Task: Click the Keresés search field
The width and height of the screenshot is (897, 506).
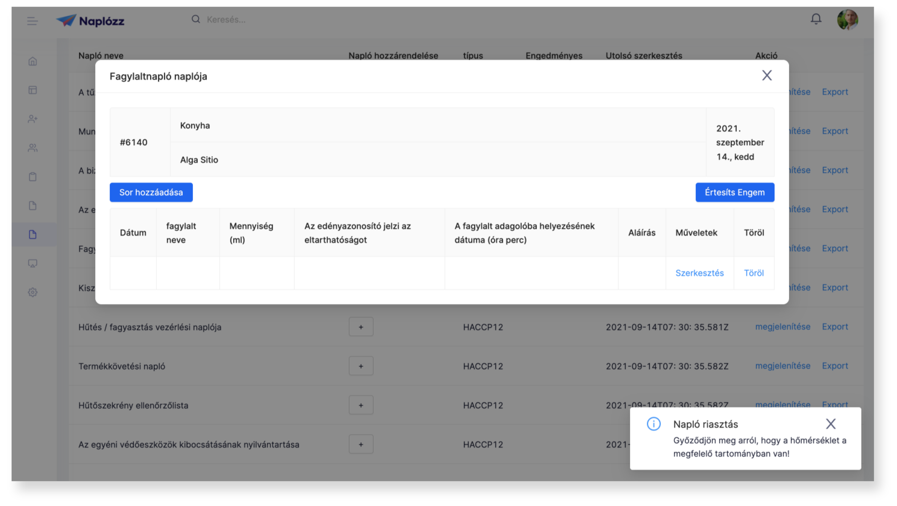Action: (226, 20)
